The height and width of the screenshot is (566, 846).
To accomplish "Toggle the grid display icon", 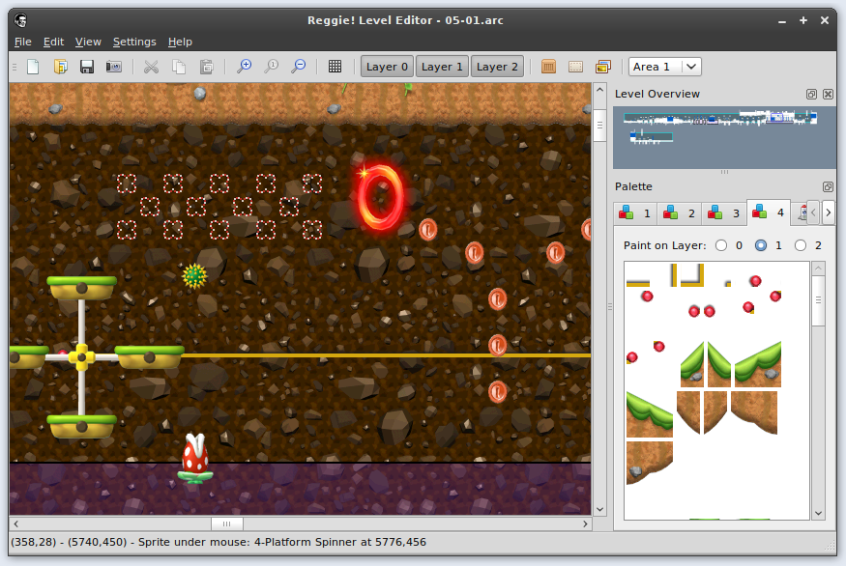I will [335, 67].
